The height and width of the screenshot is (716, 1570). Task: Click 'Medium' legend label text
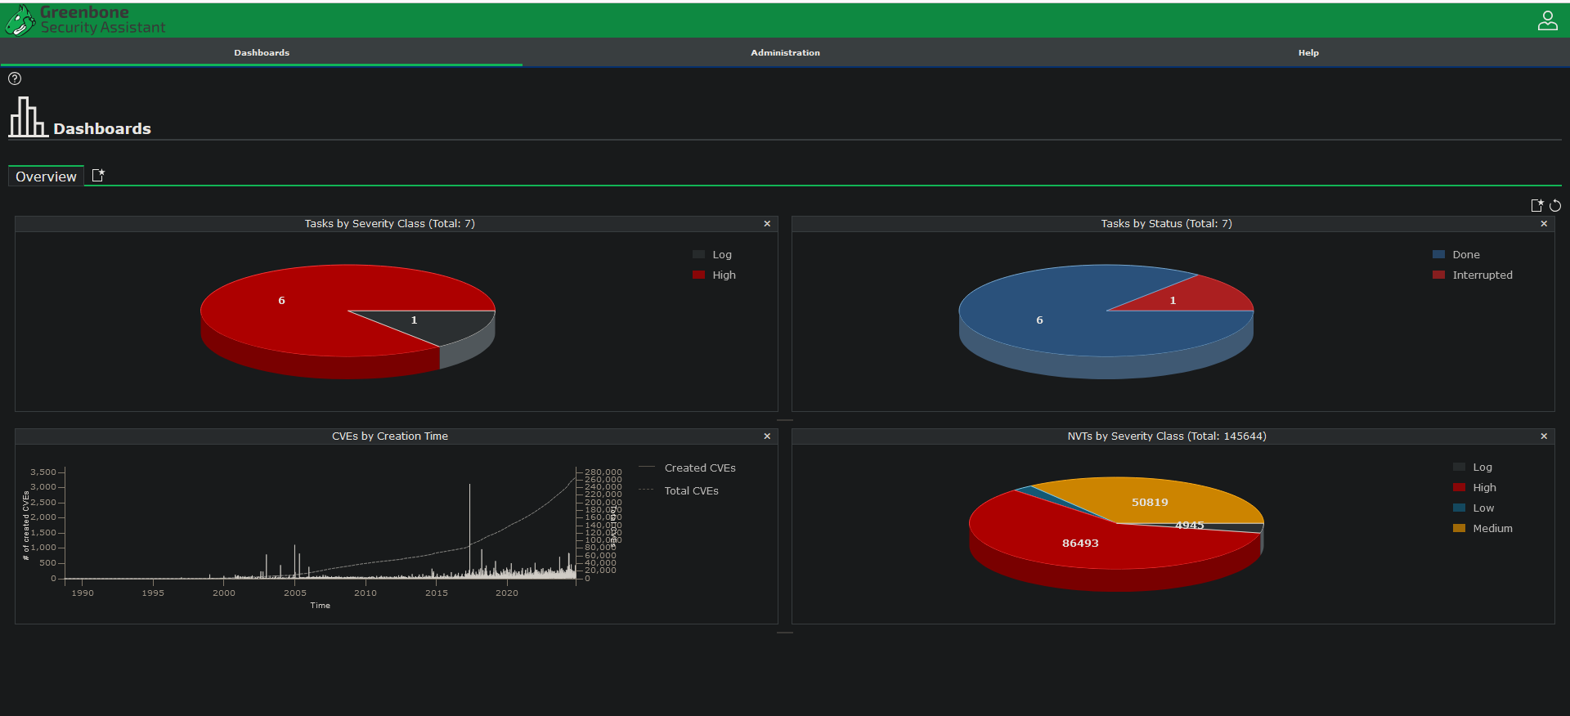pos(1493,529)
